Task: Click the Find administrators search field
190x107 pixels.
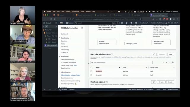Action: coord(121,62)
